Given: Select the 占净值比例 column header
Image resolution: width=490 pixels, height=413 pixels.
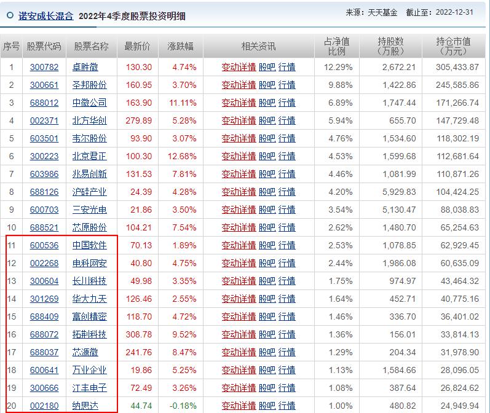Looking at the screenshot, I should [336, 46].
